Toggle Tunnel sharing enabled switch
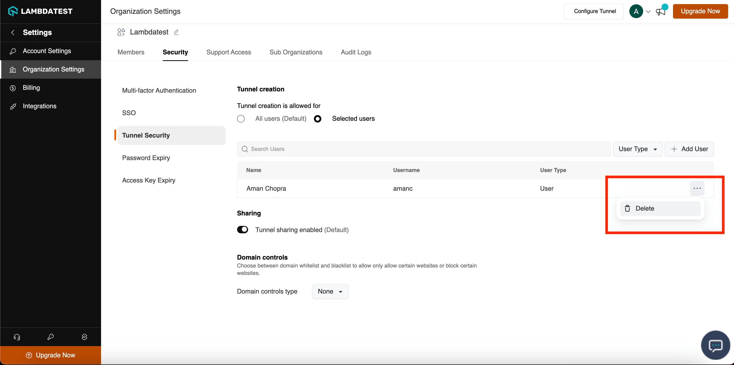Viewport: 734px width, 365px height. (x=242, y=230)
